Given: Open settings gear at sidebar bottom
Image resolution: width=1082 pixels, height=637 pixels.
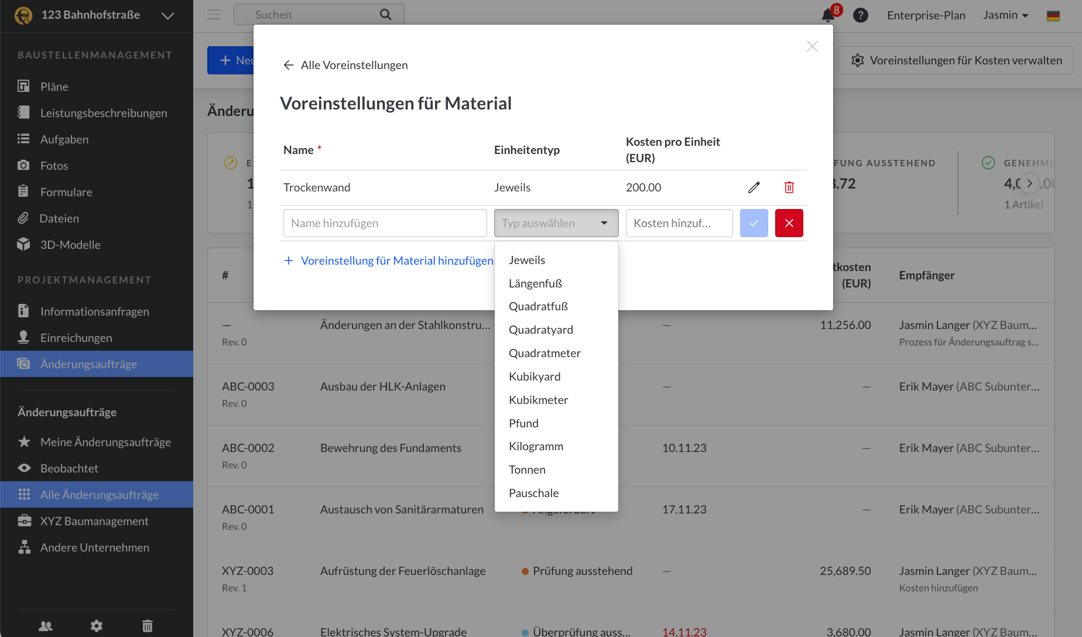Looking at the screenshot, I should [x=97, y=626].
